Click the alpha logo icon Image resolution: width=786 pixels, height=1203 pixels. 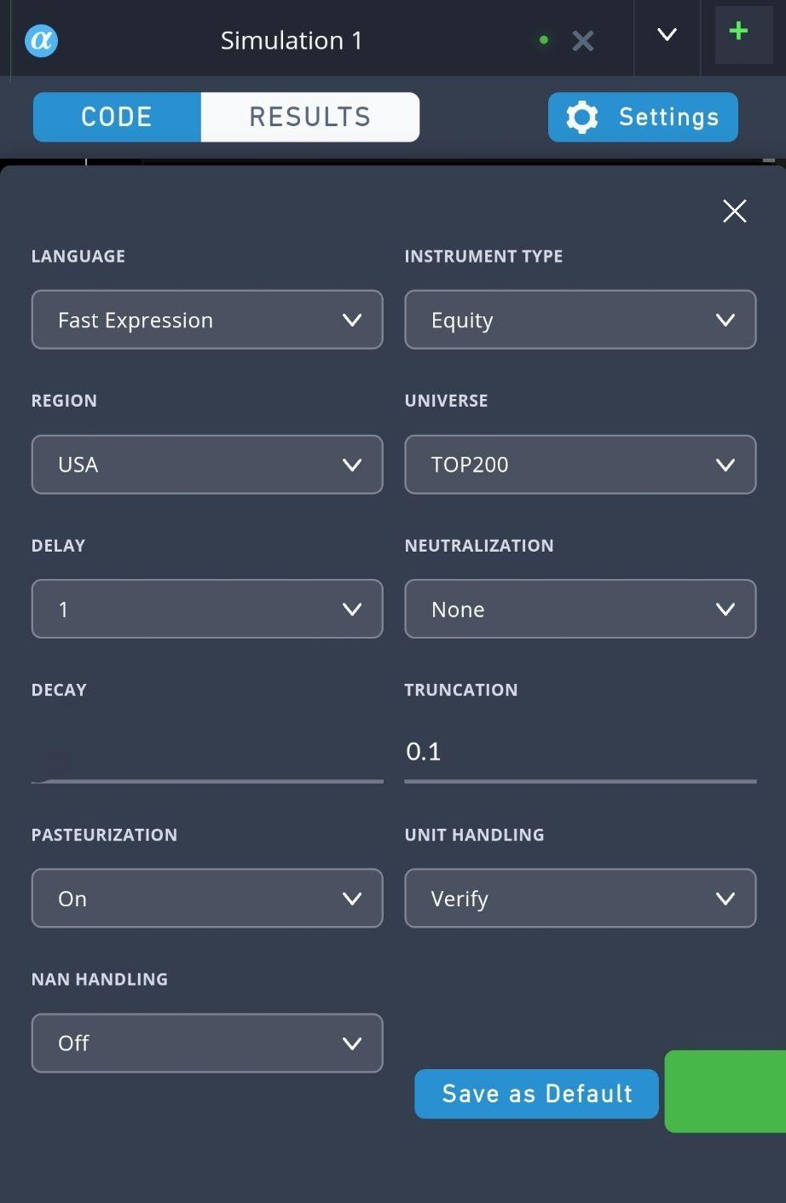coord(41,40)
